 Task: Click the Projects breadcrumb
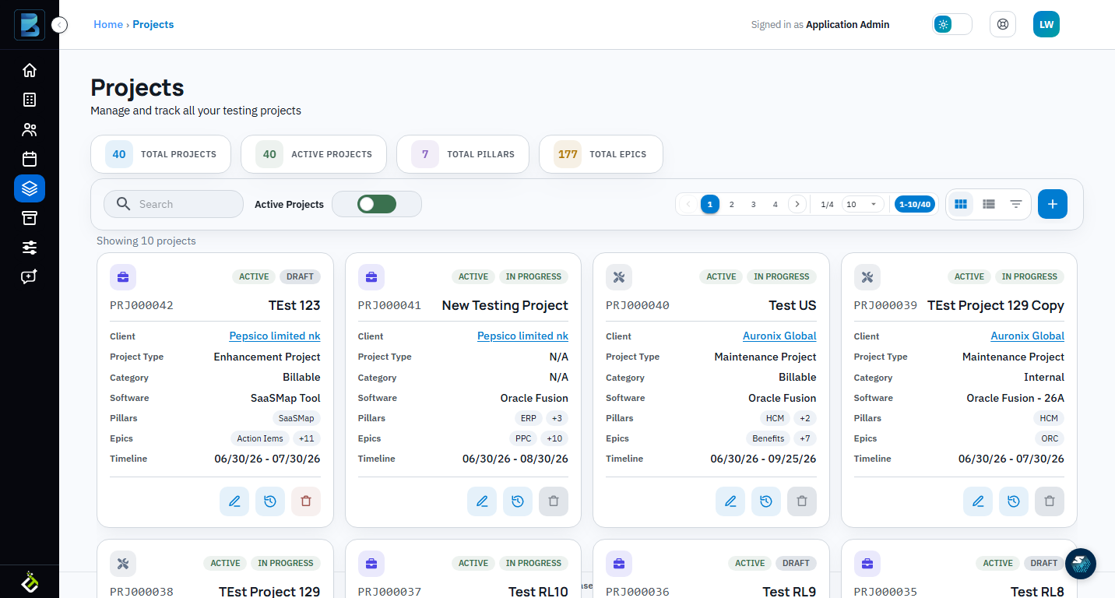(x=153, y=24)
